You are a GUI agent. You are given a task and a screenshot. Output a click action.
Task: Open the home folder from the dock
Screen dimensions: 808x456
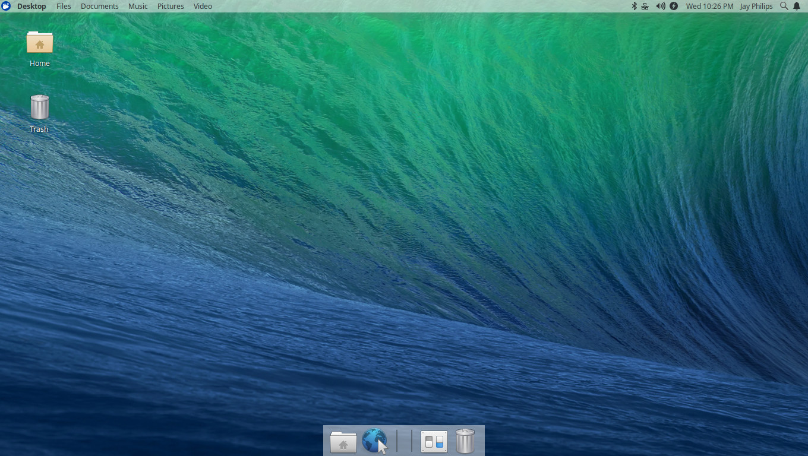pyautogui.click(x=343, y=442)
